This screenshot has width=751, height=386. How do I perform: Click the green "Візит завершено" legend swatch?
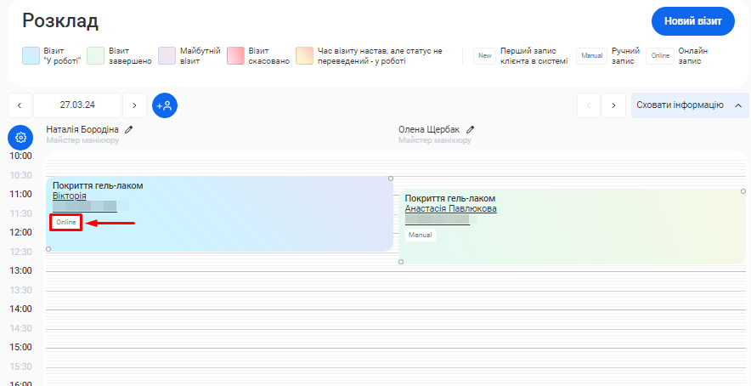pos(96,56)
